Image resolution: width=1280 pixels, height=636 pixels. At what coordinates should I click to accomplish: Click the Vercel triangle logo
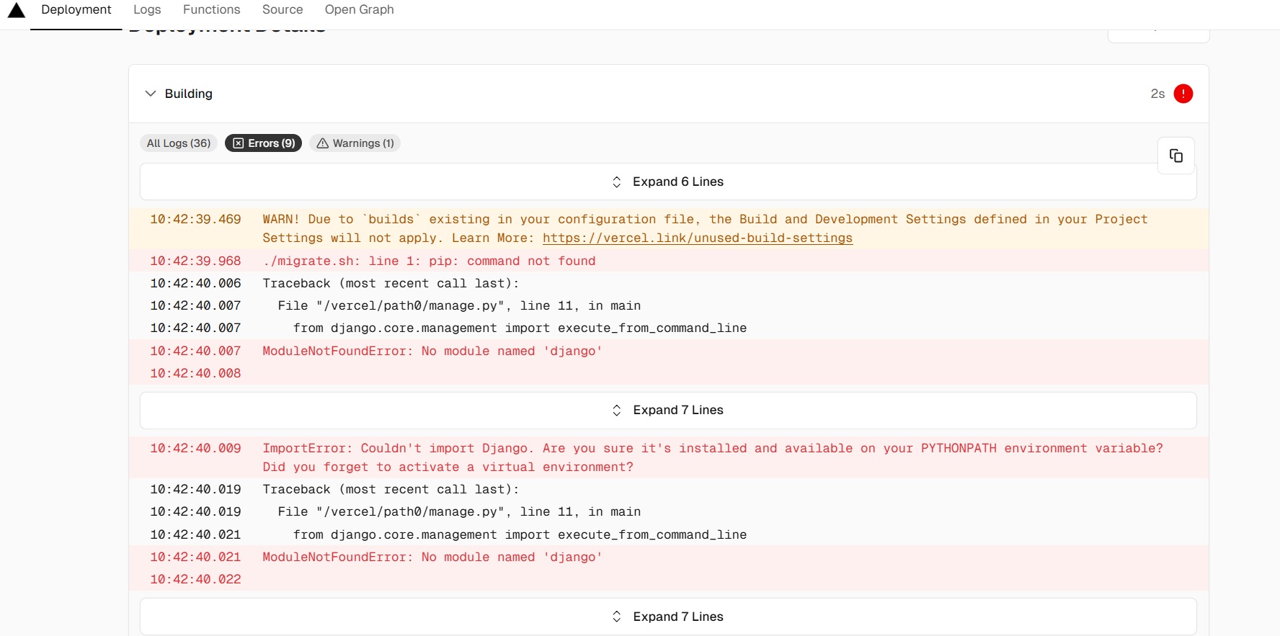(x=17, y=10)
